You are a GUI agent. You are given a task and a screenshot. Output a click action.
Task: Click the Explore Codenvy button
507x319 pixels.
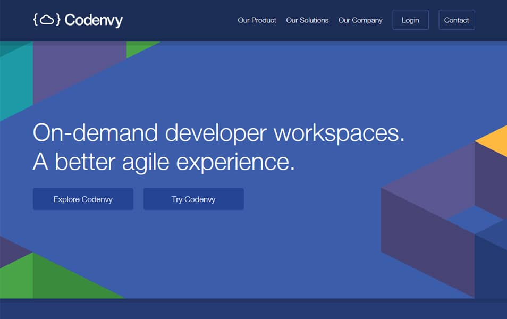[x=83, y=199]
